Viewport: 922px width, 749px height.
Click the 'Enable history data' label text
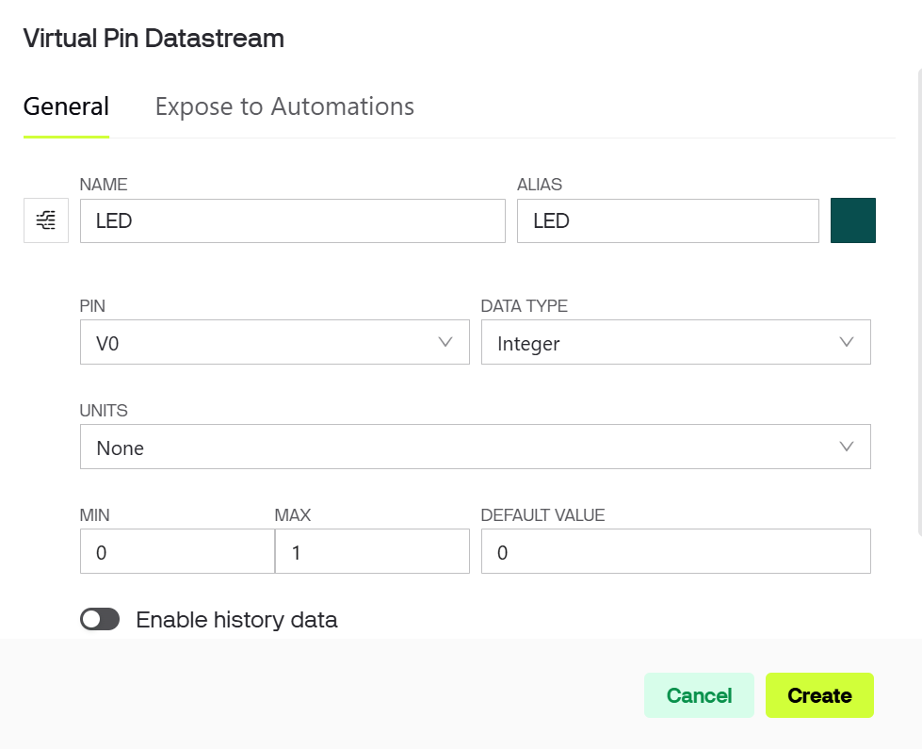[x=236, y=620]
